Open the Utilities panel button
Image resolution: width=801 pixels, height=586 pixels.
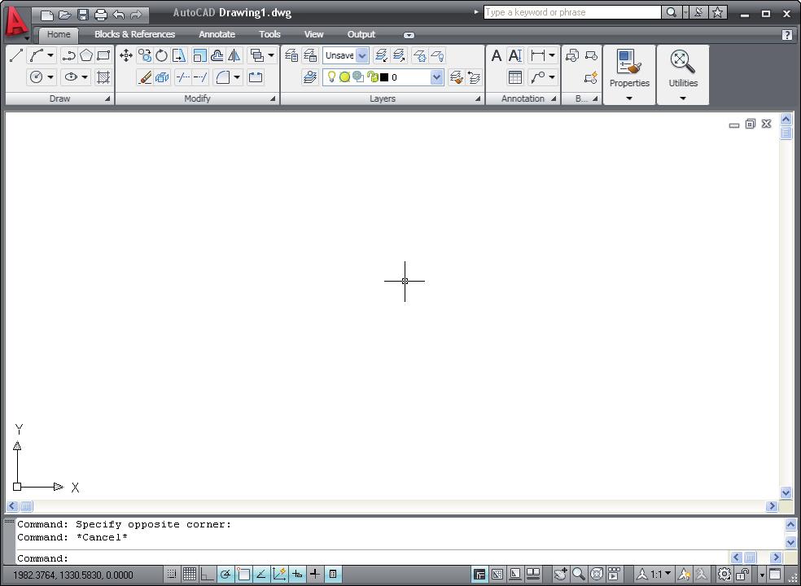(x=683, y=75)
